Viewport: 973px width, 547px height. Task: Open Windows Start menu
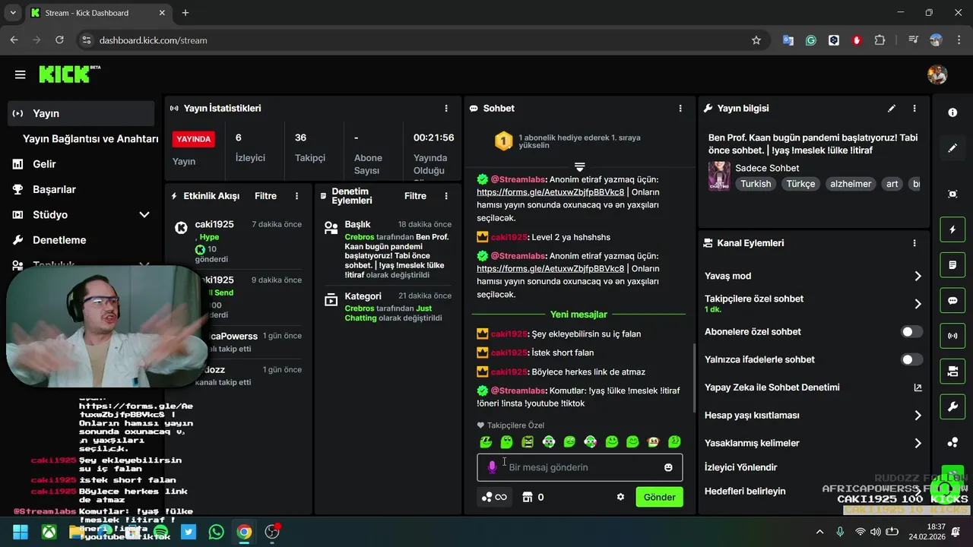tap(21, 532)
